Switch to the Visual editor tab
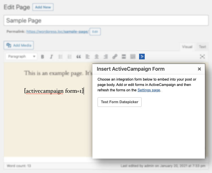 pos(187,47)
